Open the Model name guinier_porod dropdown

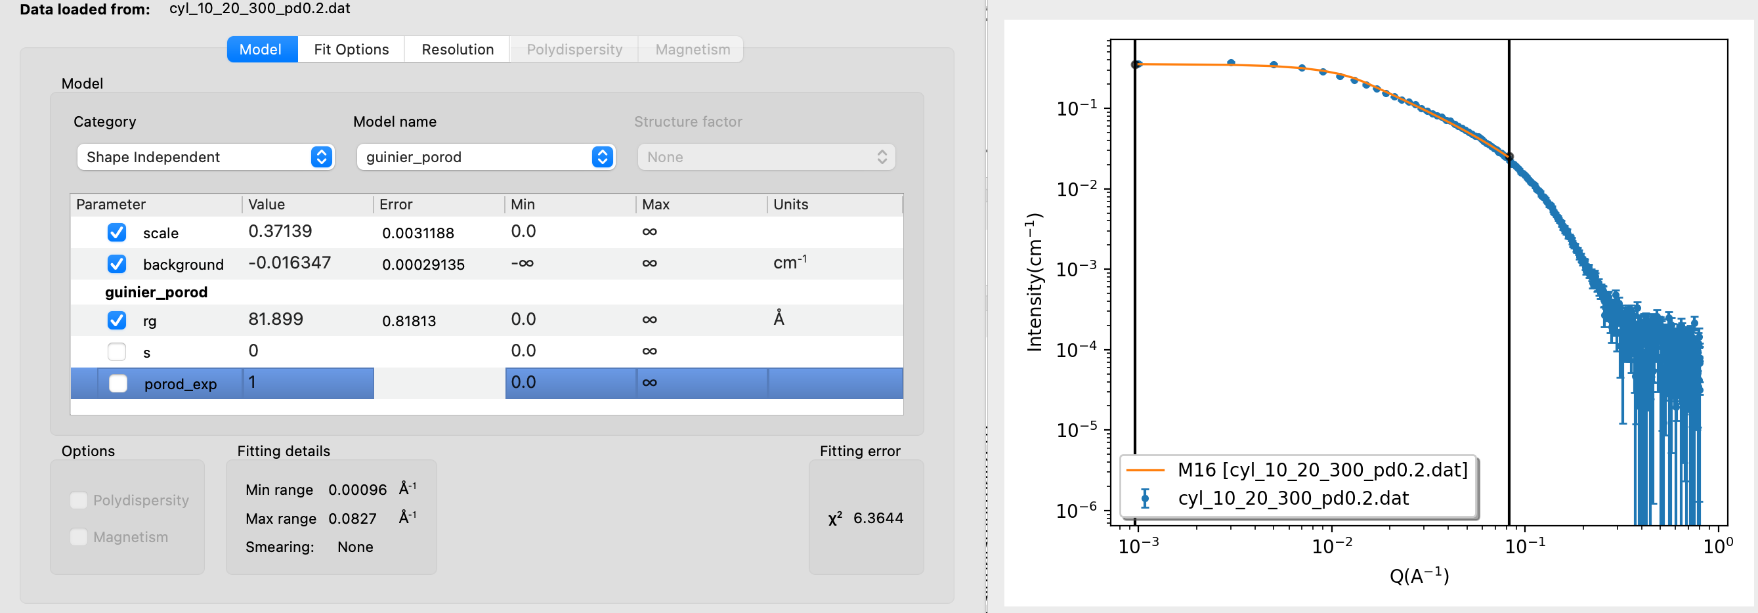pos(486,157)
